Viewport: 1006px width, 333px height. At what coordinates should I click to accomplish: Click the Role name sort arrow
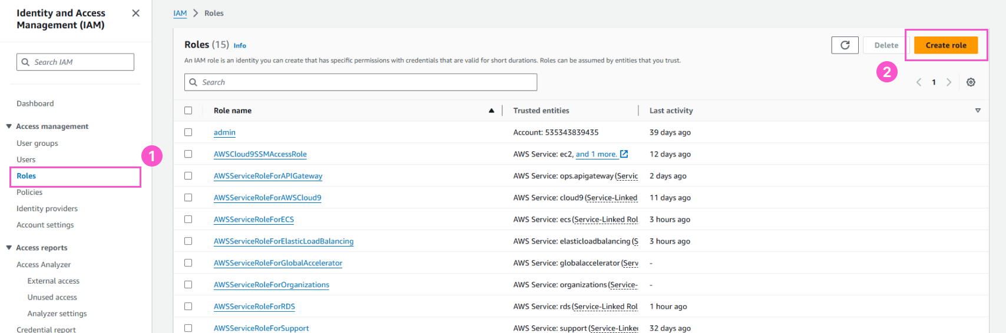[x=491, y=111]
